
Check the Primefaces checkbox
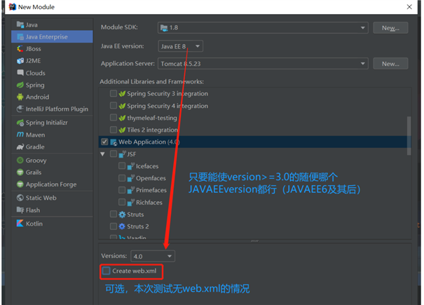tap(122, 190)
